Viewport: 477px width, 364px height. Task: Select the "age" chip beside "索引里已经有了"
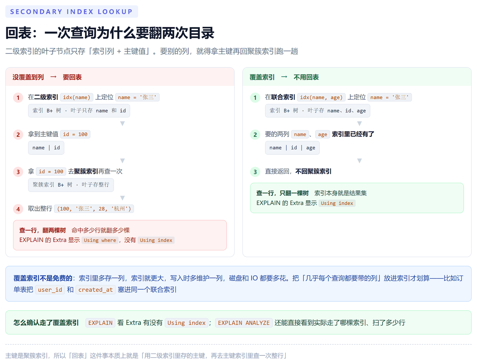(x=322, y=134)
